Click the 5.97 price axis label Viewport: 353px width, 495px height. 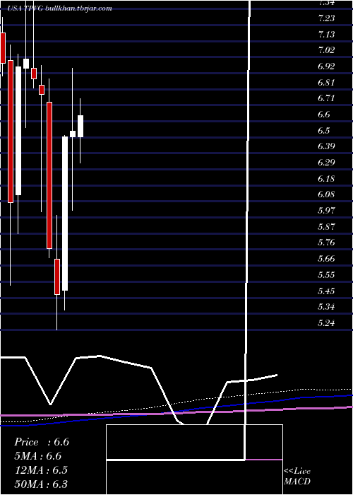point(326,211)
